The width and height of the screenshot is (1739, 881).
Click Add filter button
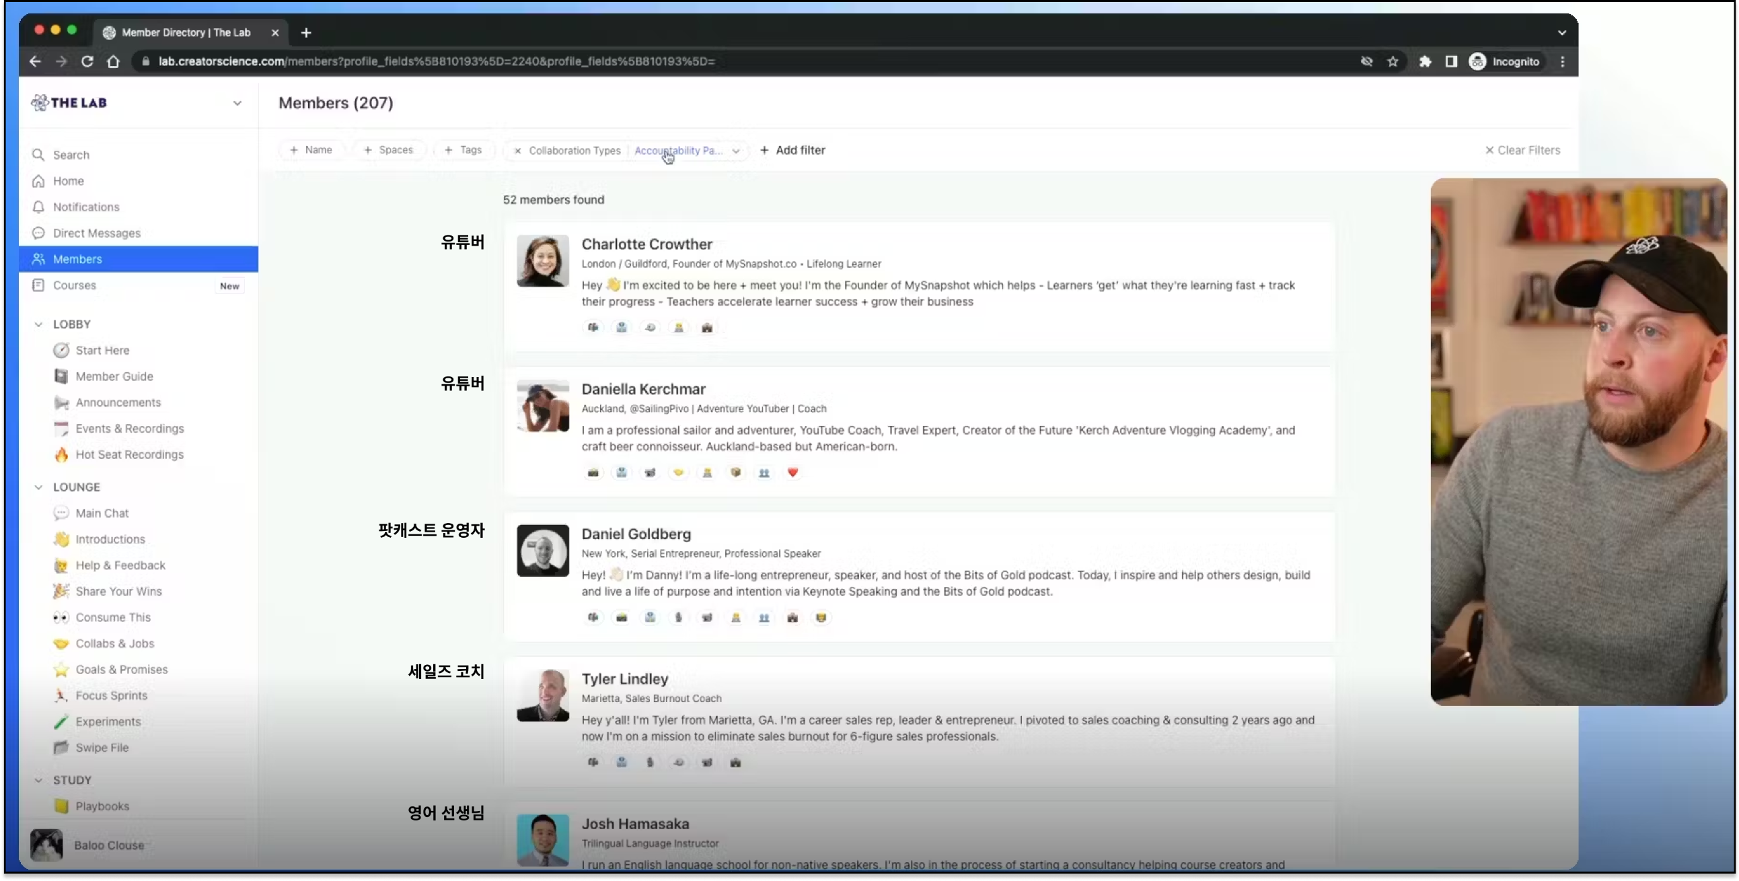[792, 149]
